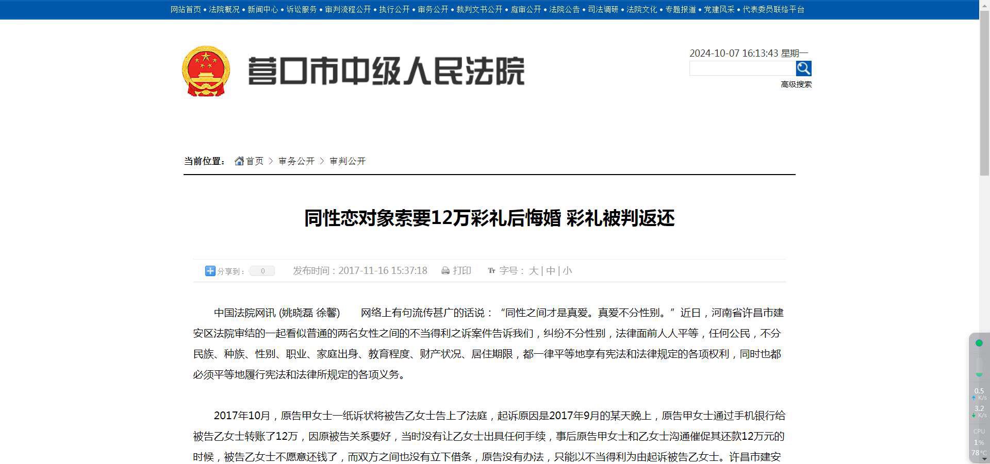Viewport: 990px width, 464px height.
Task: Click the 打印 print link
Action: pos(462,271)
